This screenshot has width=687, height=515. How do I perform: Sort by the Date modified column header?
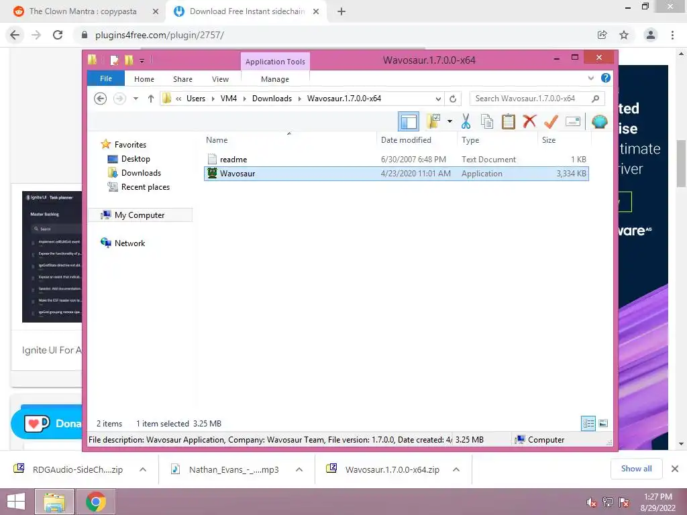pyautogui.click(x=406, y=140)
